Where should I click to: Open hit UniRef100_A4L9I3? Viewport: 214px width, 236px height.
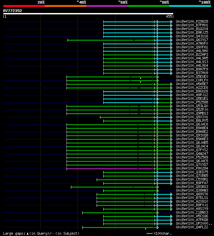192,62
